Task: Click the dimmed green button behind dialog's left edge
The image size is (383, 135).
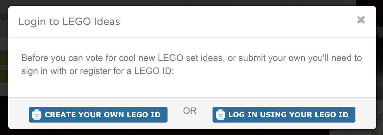Action: (x=4, y=67)
